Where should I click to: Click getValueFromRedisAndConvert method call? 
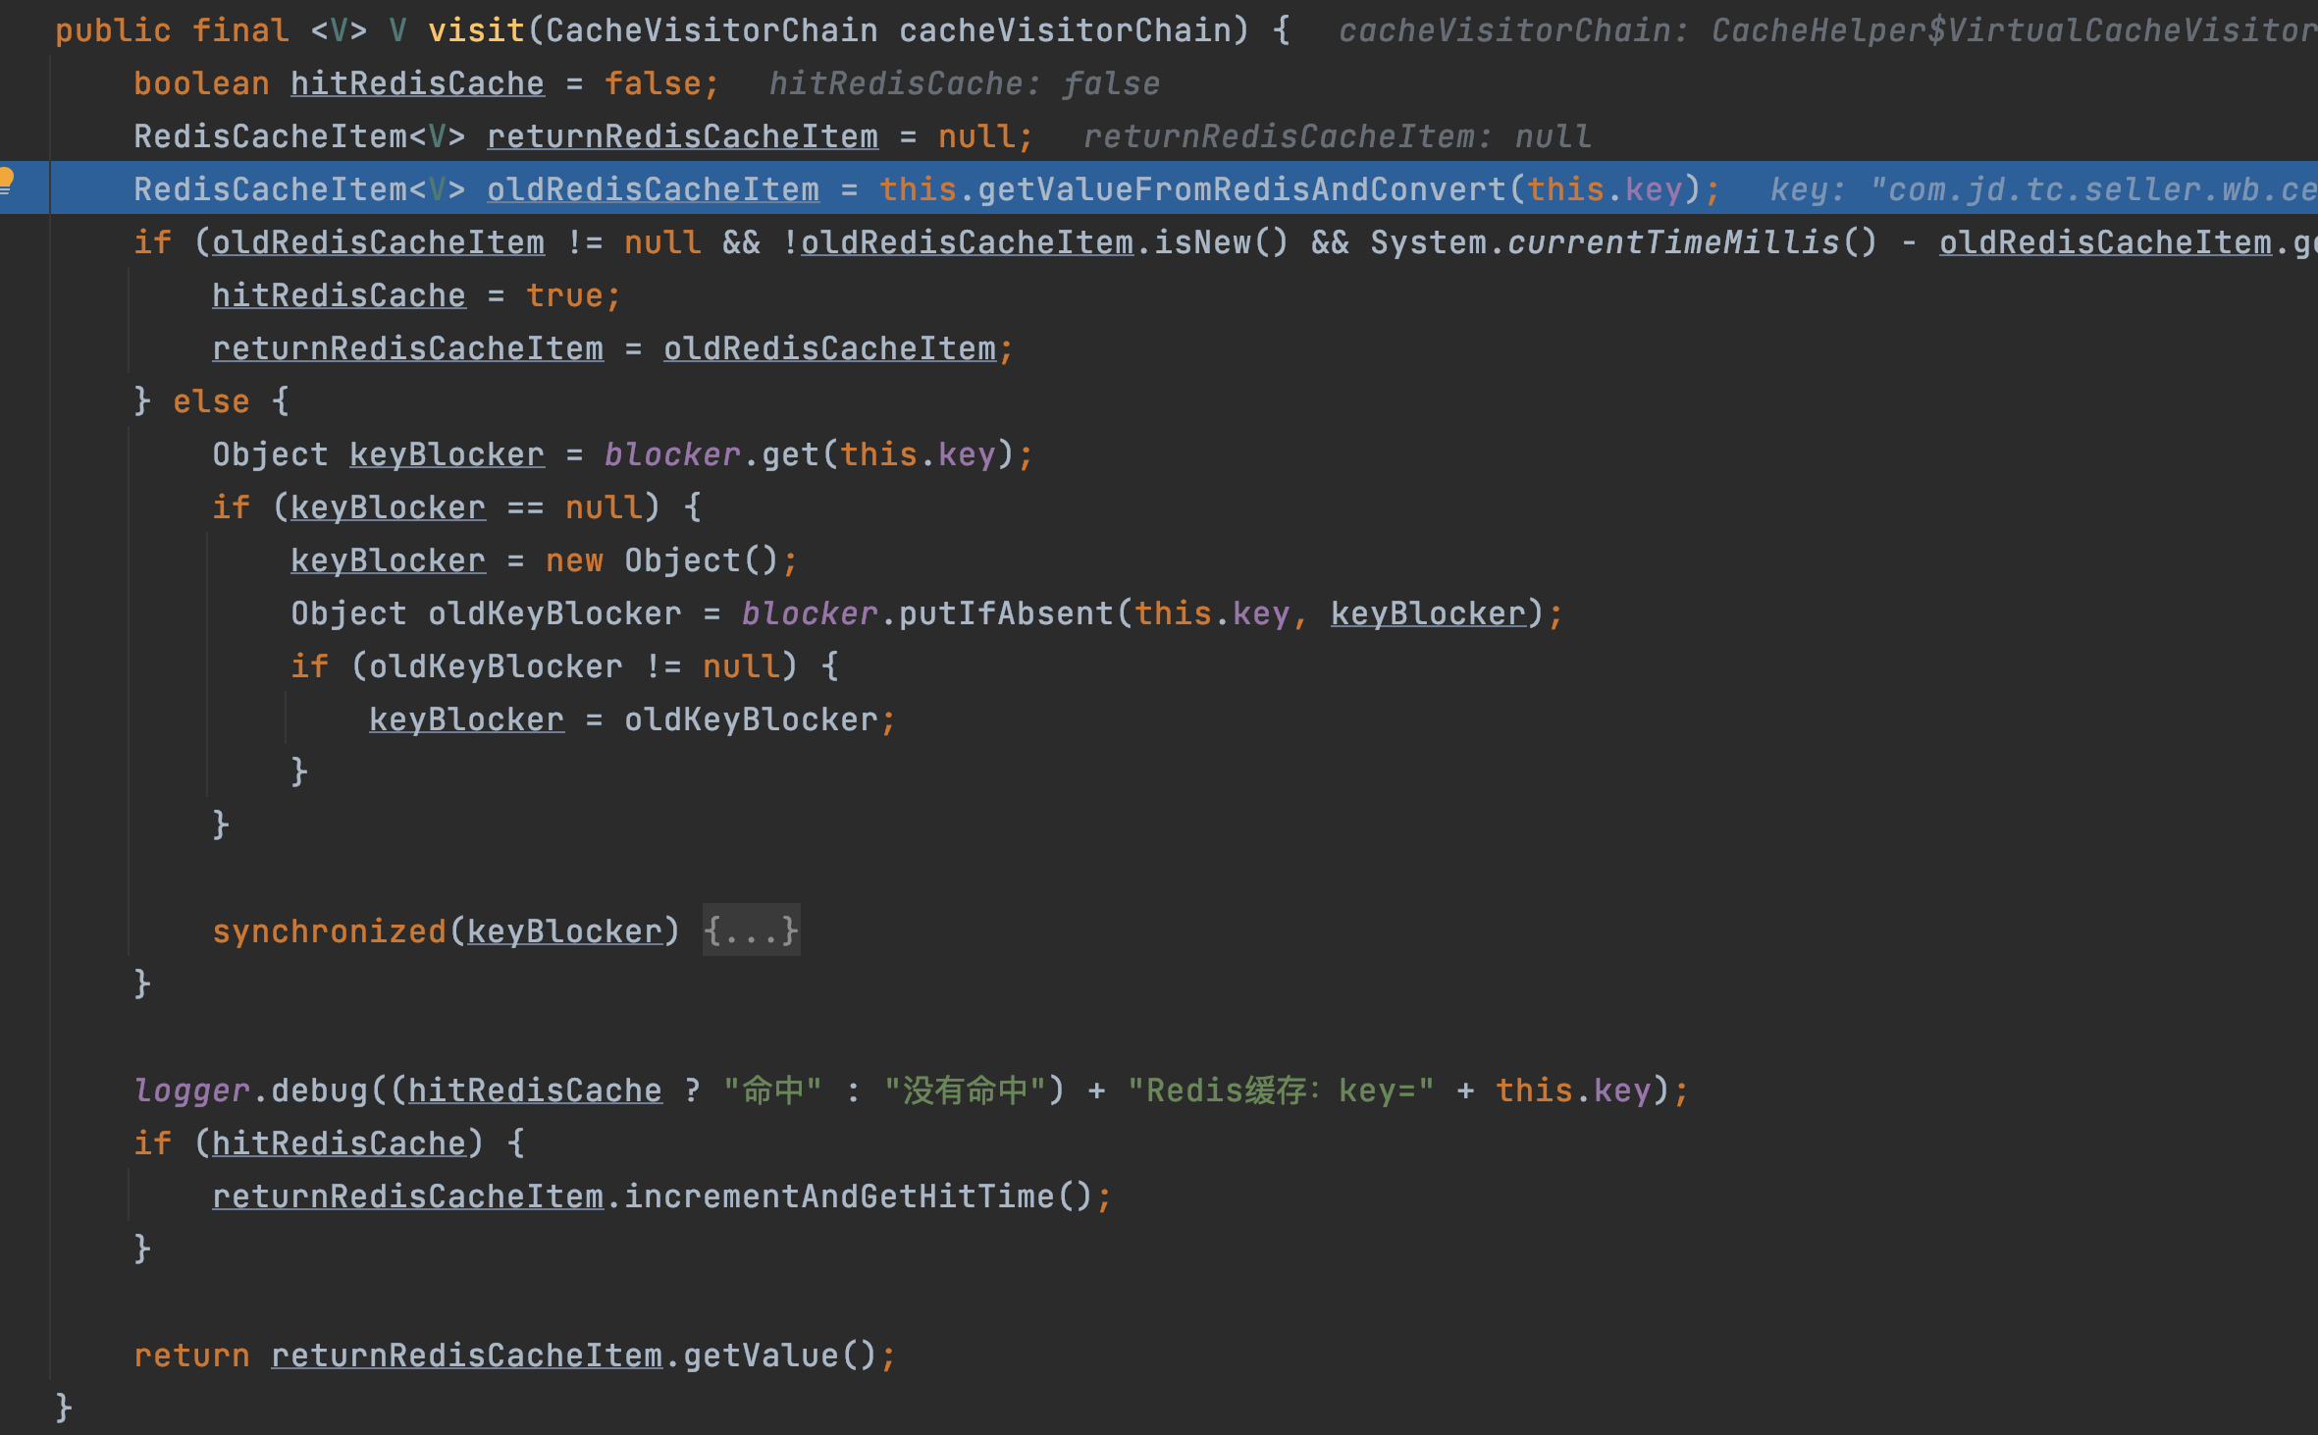point(1241,188)
